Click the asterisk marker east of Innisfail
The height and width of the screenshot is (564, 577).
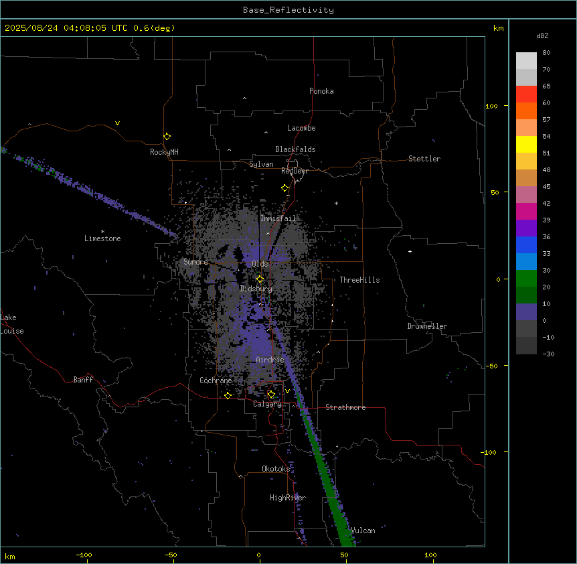click(x=336, y=203)
